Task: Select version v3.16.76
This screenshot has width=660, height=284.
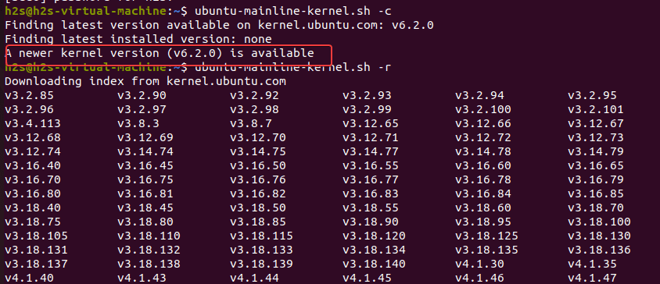Action: coord(258,179)
